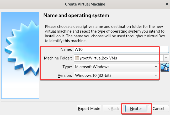Click the blue starburst wizard image
Viewport: 170px width, 115px height.
pos(20,55)
